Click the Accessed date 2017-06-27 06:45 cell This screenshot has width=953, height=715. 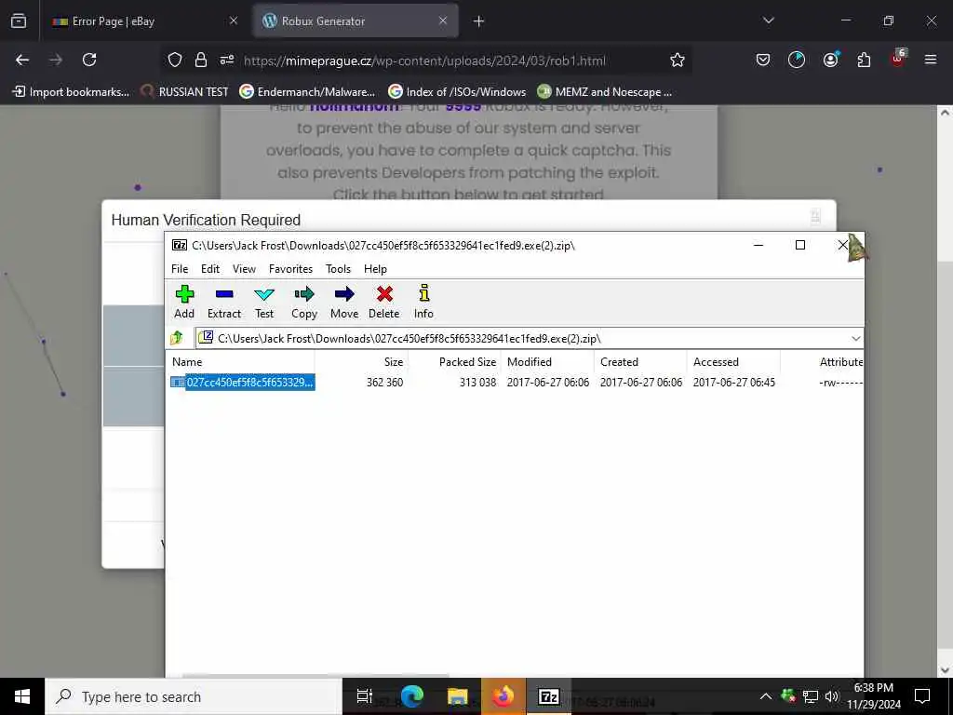click(x=733, y=383)
